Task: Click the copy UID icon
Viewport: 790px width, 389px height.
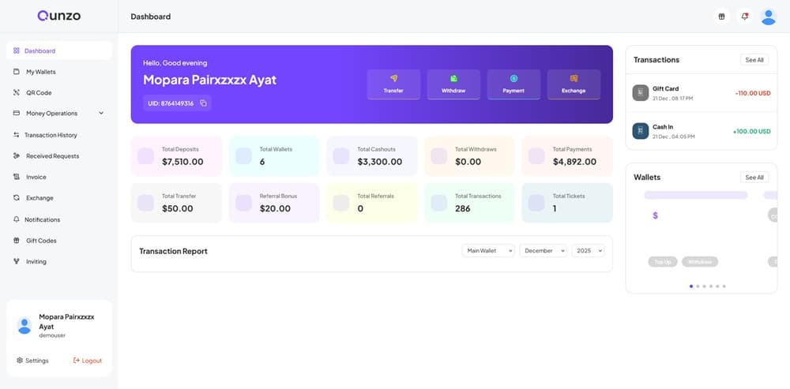Action: [203, 103]
